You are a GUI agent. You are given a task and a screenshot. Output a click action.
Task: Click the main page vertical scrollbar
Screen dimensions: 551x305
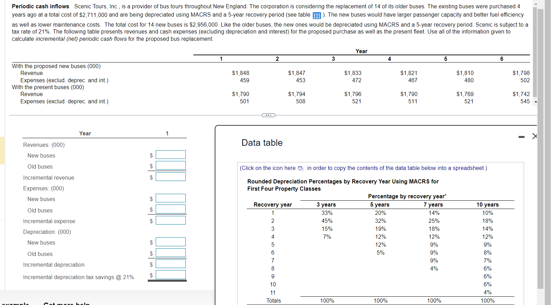click(x=541, y=149)
